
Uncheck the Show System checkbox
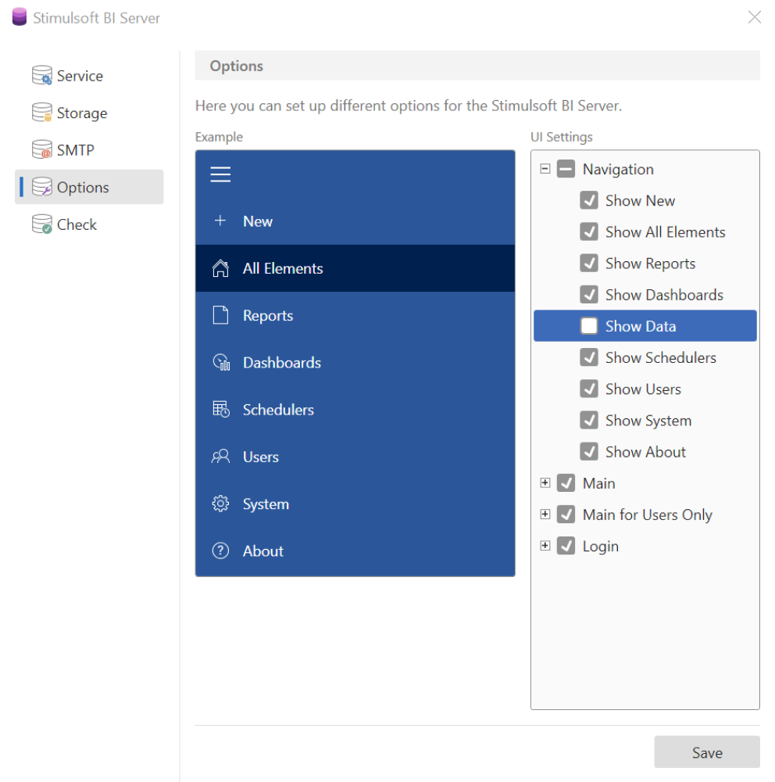pos(588,421)
